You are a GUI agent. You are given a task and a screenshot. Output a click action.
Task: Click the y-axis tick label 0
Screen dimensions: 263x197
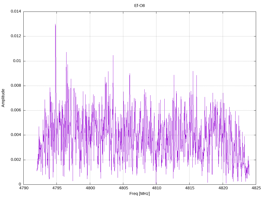point(20,184)
